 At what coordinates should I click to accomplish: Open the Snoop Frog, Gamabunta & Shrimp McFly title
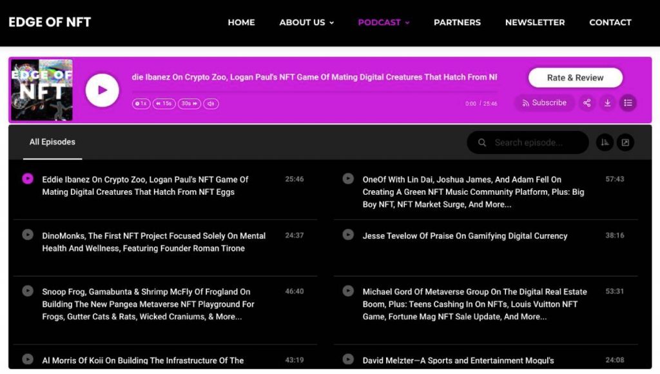[148, 304]
